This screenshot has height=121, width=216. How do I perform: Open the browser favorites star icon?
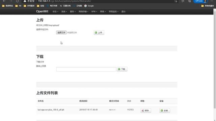coord(183,1)
